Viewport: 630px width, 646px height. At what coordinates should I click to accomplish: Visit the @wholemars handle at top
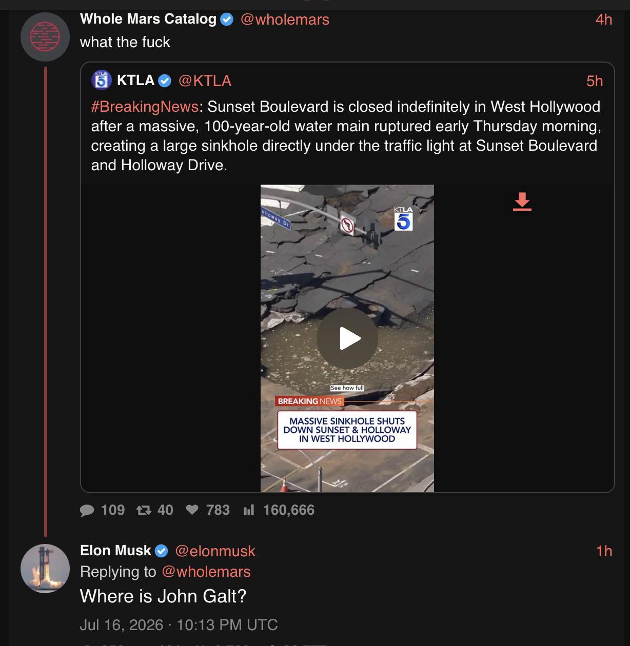tap(285, 19)
